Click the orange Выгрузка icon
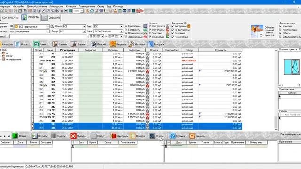This screenshot has height=169, width=301. point(113,44)
